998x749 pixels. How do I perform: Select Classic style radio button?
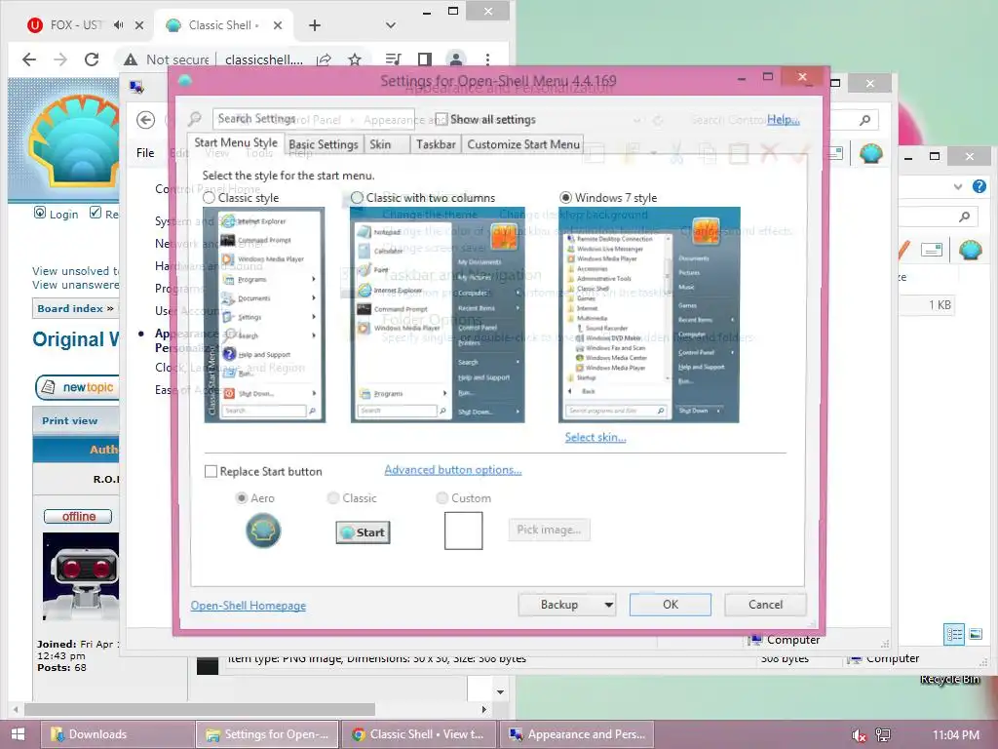tap(209, 198)
